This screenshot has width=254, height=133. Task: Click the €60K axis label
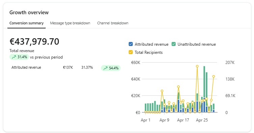click(x=136, y=63)
